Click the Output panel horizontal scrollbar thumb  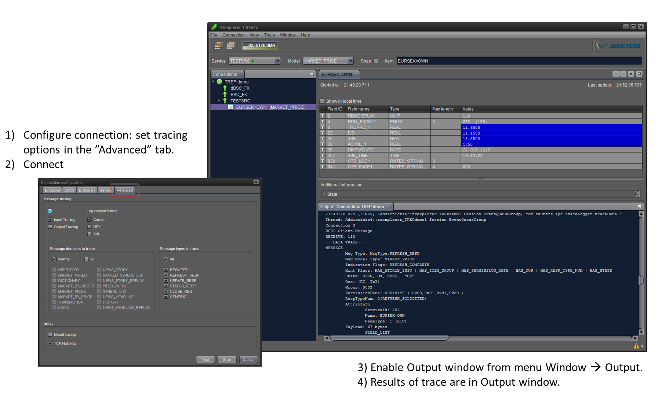point(389,338)
